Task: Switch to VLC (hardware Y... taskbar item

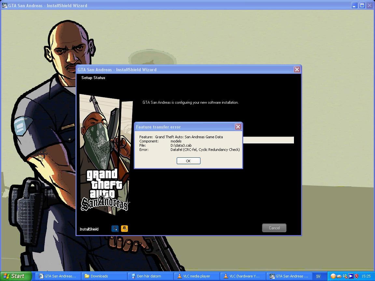Action: [x=243, y=276]
